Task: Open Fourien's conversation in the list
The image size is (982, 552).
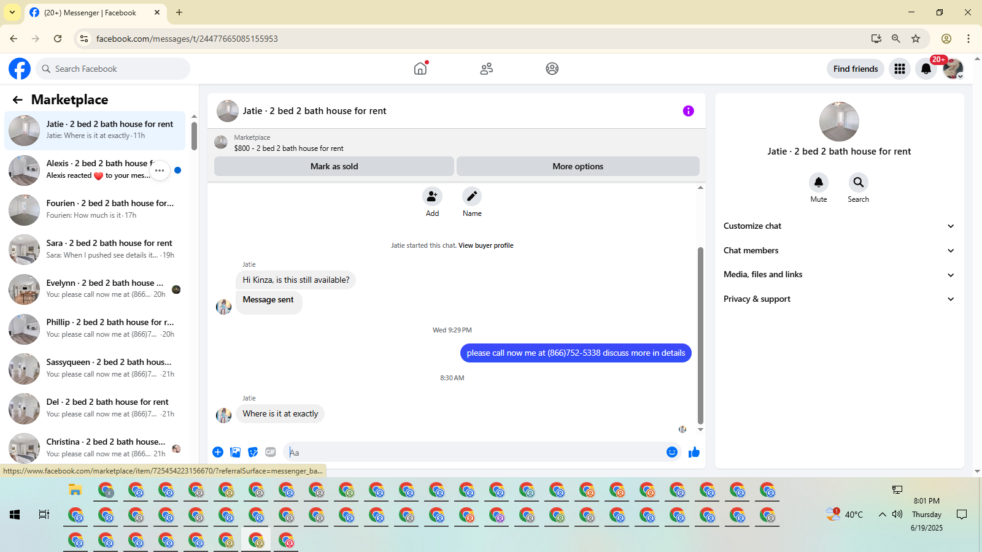Action: 95,210
